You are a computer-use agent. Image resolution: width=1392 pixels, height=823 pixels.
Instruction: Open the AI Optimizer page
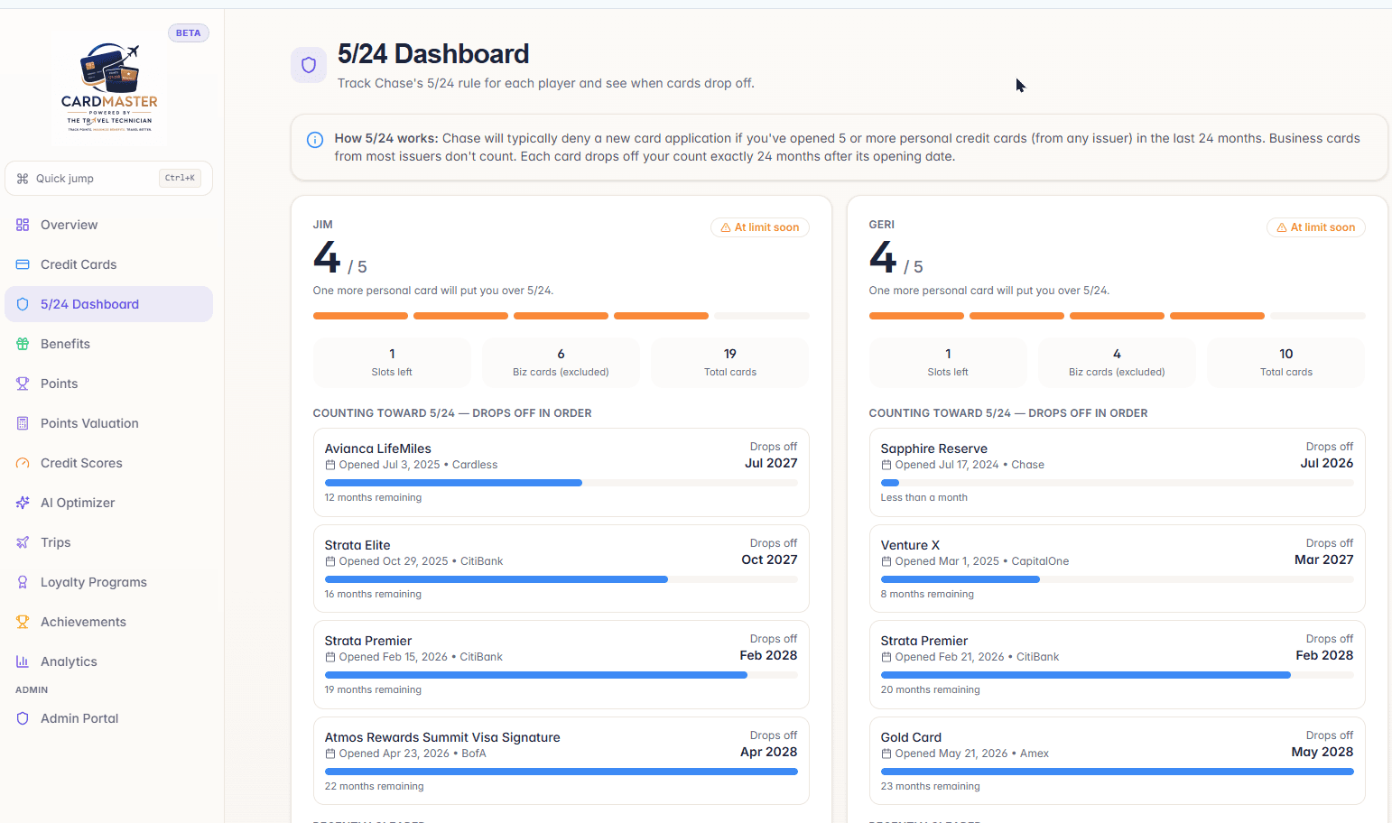coord(108,503)
